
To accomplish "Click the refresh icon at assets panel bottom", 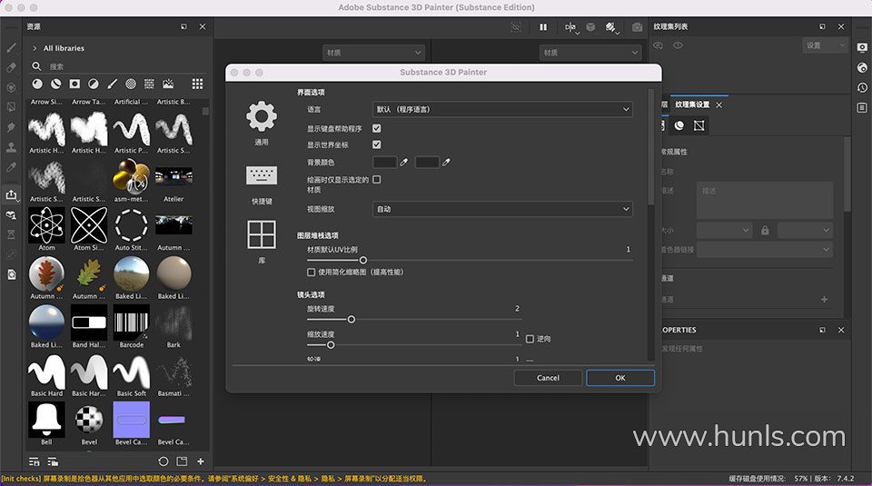I will (x=163, y=461).
